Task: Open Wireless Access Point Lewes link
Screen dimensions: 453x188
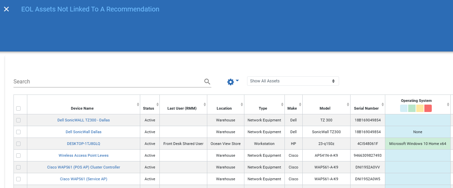Action: click(84, 155)
